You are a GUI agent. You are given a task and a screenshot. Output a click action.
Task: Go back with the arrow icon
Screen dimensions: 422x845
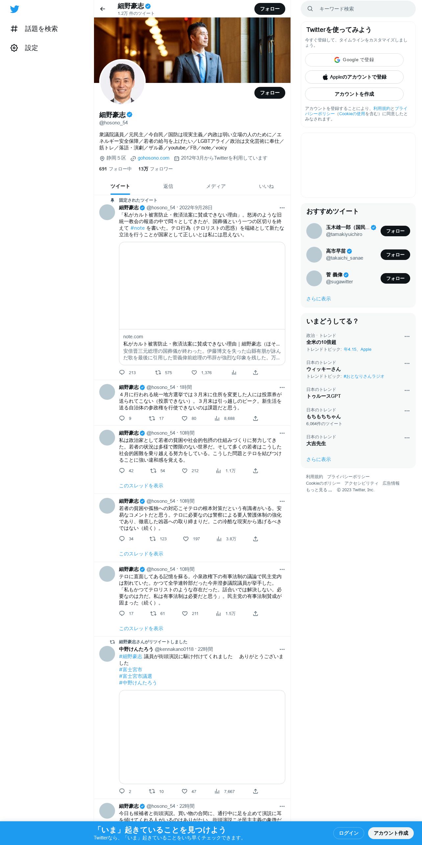(x=103, y=9)
